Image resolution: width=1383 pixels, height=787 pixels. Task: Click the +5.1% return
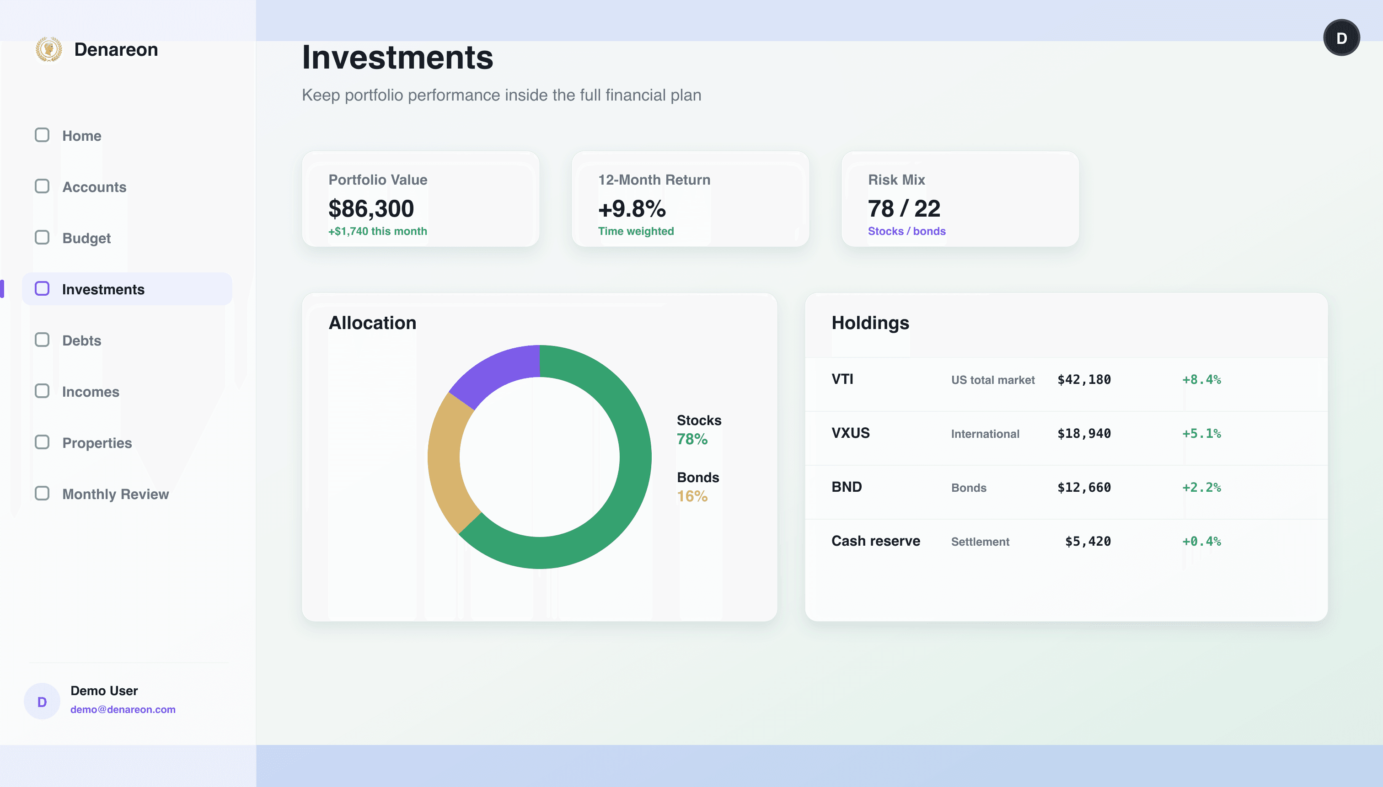pyautogui.click(x=1201, y=434)
